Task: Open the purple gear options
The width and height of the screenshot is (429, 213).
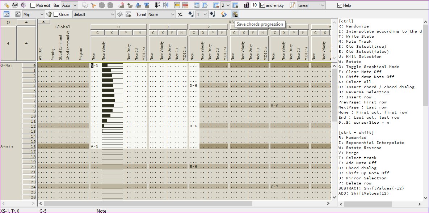Action: 23,5
